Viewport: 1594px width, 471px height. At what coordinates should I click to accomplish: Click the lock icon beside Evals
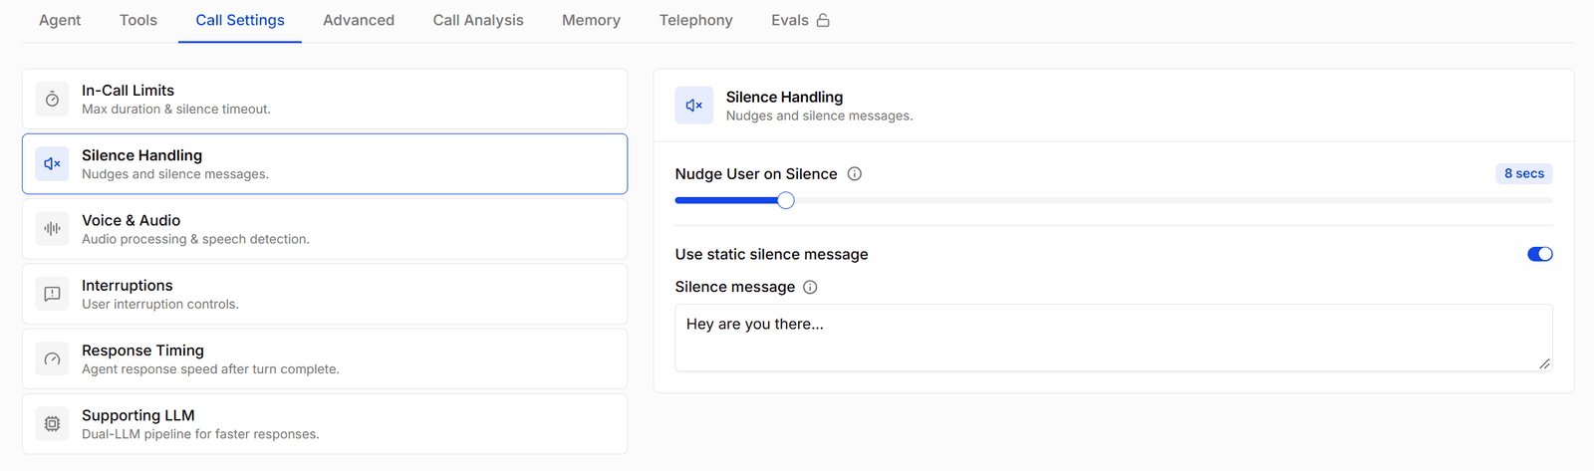coord(823,20)
